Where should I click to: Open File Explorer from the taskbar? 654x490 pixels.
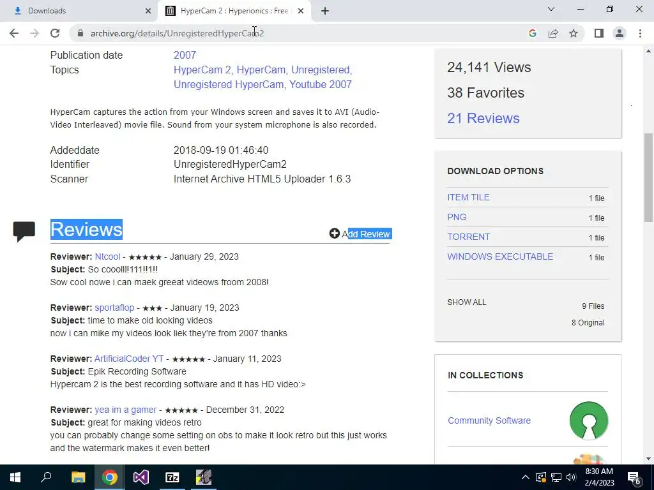pyautogui.click(x=78, y=477)
